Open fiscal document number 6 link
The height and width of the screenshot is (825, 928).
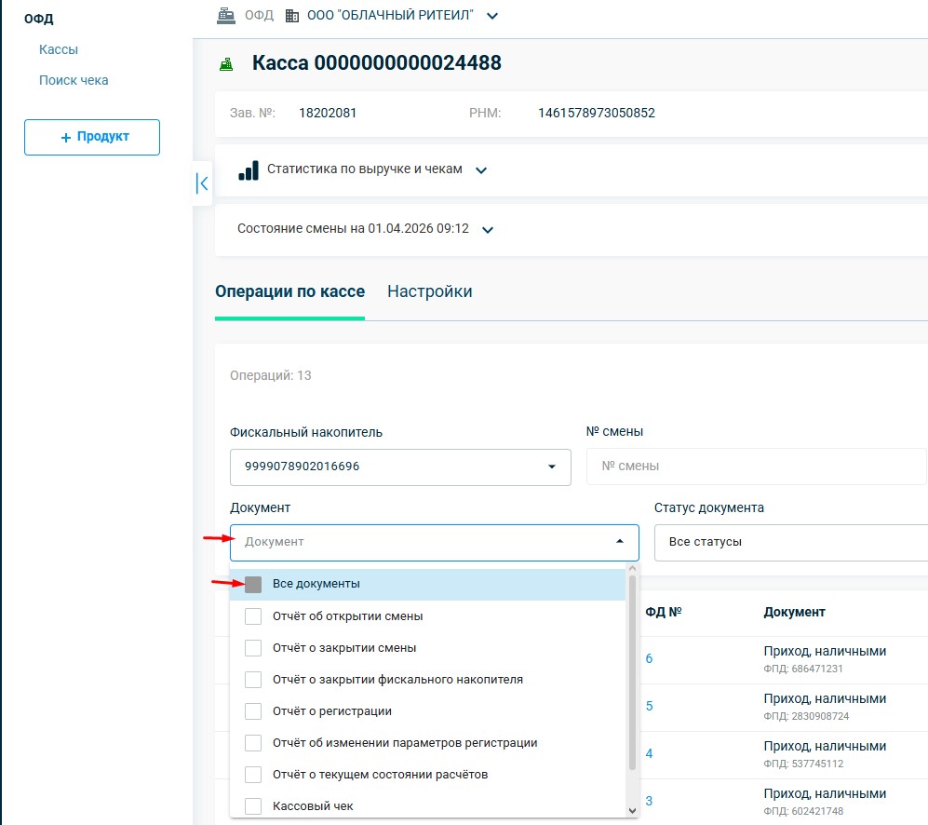[x=649, y=658]
